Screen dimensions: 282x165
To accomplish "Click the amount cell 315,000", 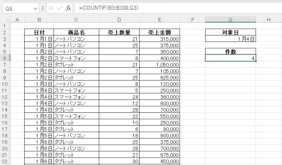I will tap(160, 39).
